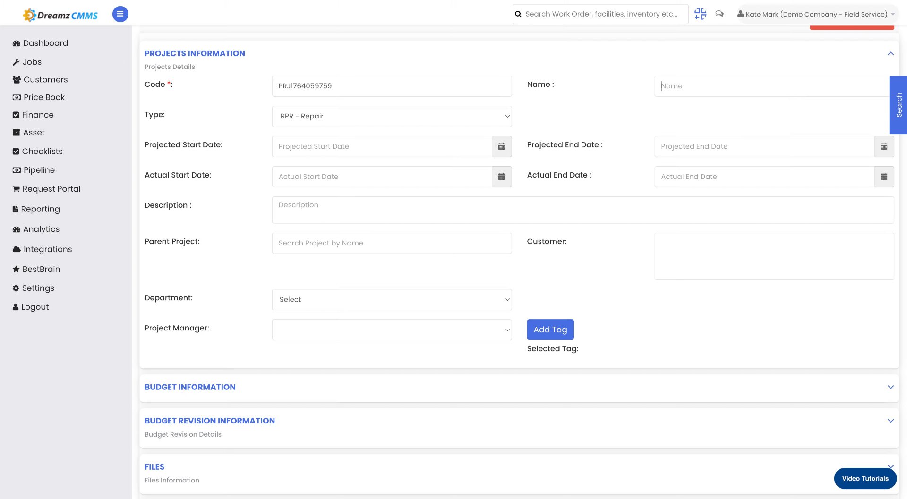Open the Department Select dropdown
The image size is (907, 499).
392,299
